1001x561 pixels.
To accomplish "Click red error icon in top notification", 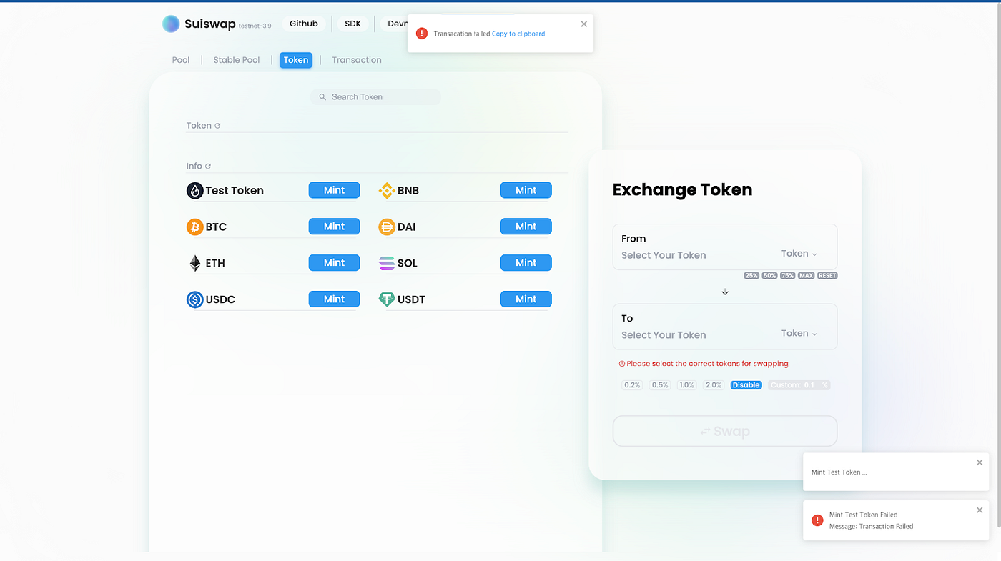I will (x=422, y=34).
